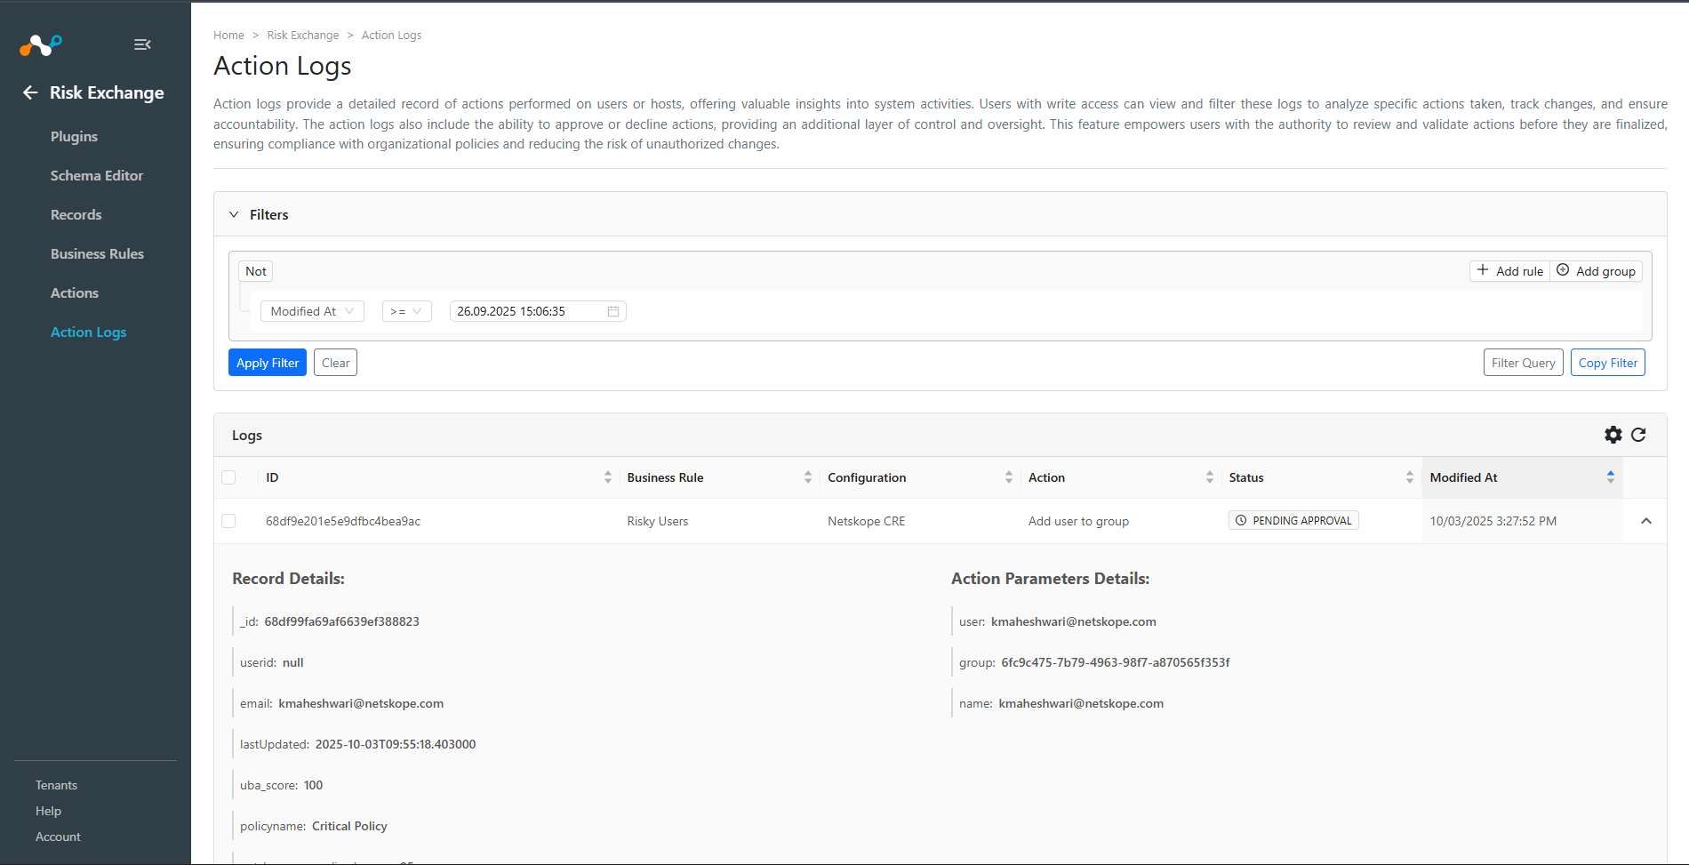Click the clock icon in Pending Approval tag
This screenshot has height=865, width=1689.
(x=1241, y=520)
